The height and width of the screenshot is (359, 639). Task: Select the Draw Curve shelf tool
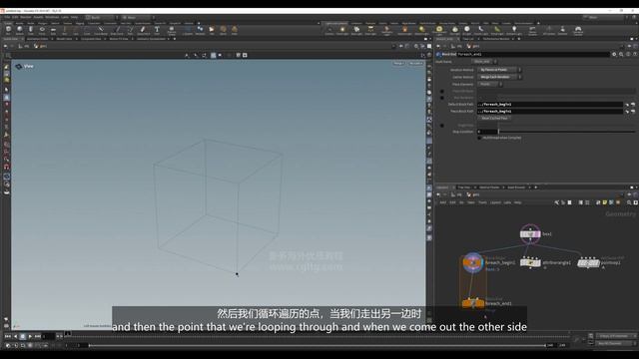click(x=117, y=30)
